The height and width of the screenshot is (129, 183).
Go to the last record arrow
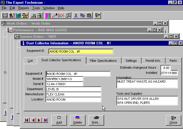pos(45,120)
